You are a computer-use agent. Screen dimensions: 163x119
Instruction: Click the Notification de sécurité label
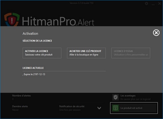coord(72,106)
